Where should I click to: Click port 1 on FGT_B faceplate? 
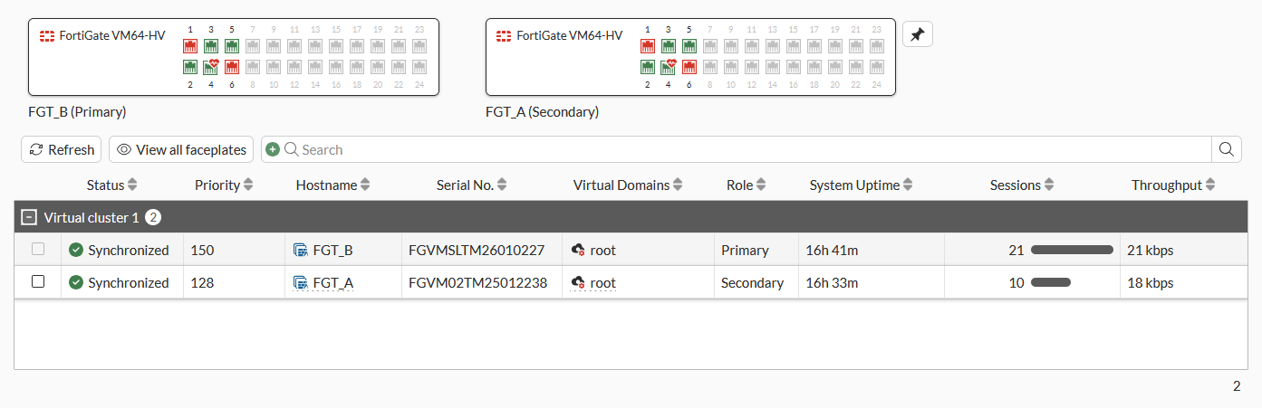point(190,46)
